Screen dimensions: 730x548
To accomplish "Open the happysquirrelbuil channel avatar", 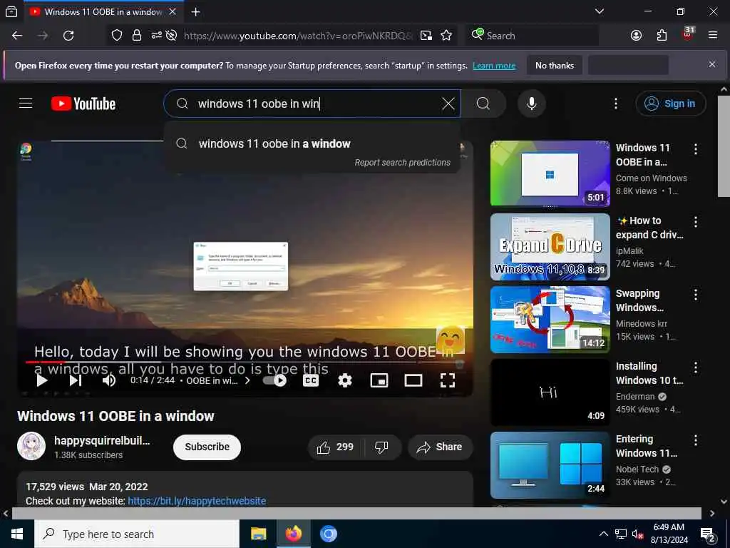I will pos(31,446).
